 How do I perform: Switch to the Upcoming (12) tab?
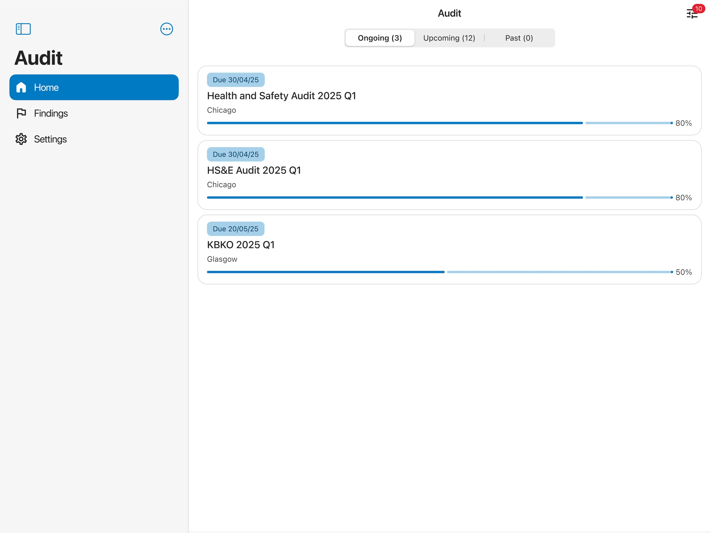[x=449, y=38]
